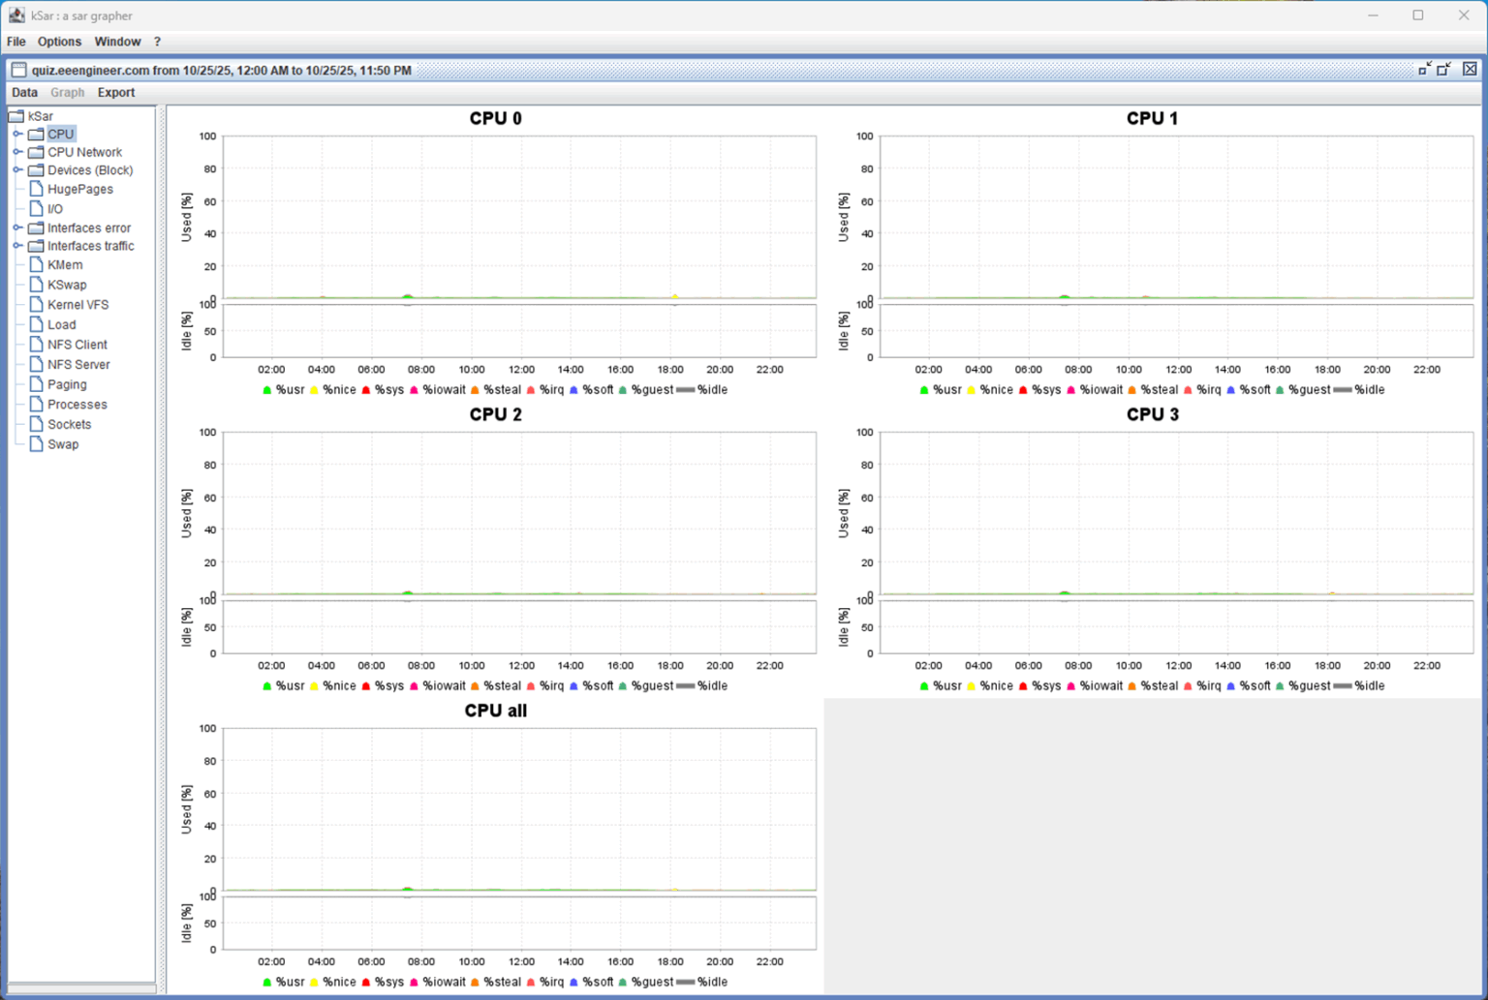Click the sidebar scrollbar at panel bottom

[x=81, y=987]
